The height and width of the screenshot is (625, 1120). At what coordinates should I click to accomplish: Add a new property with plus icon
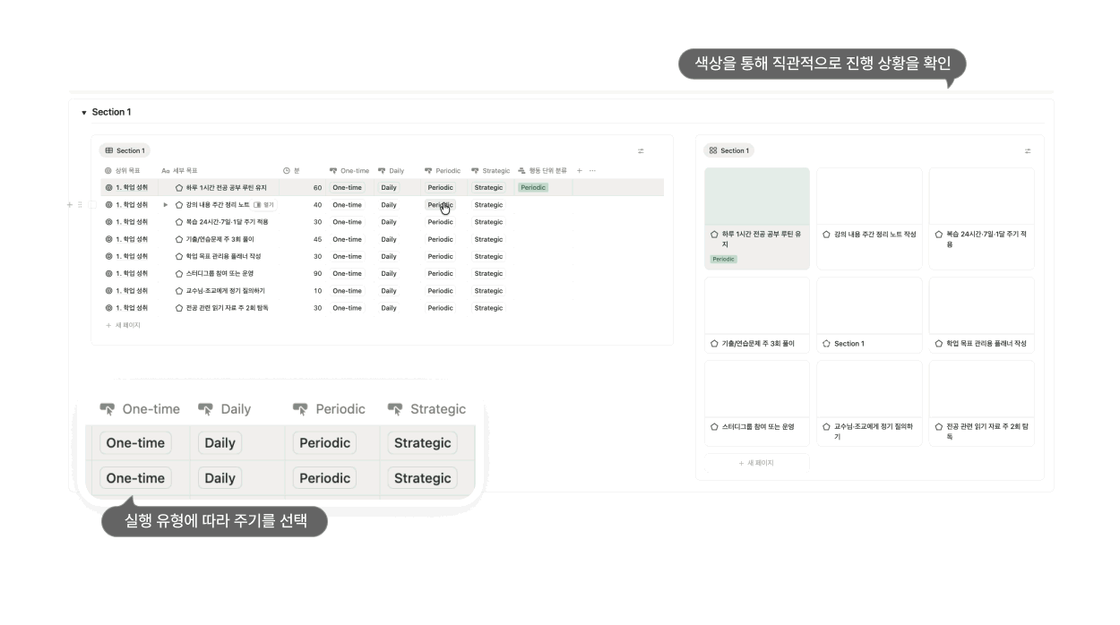pos(579,171)
